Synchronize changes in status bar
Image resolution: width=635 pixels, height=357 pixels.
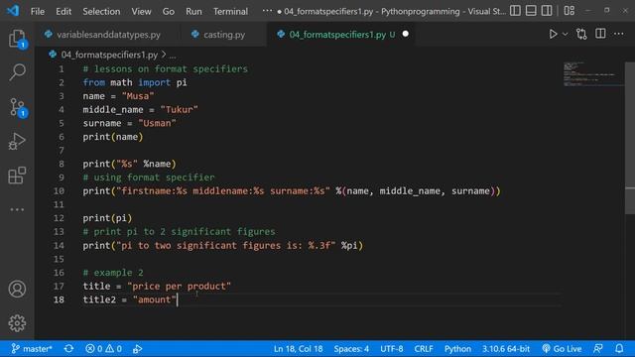[x=68, y=348]
